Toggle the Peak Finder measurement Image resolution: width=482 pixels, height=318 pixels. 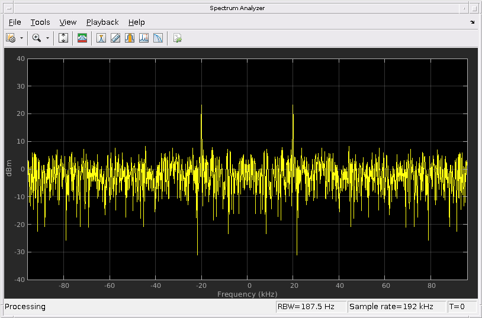pos(101,38)
